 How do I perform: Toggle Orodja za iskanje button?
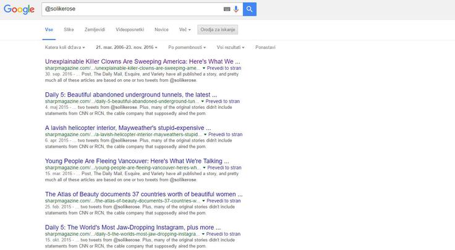[218, 30]
